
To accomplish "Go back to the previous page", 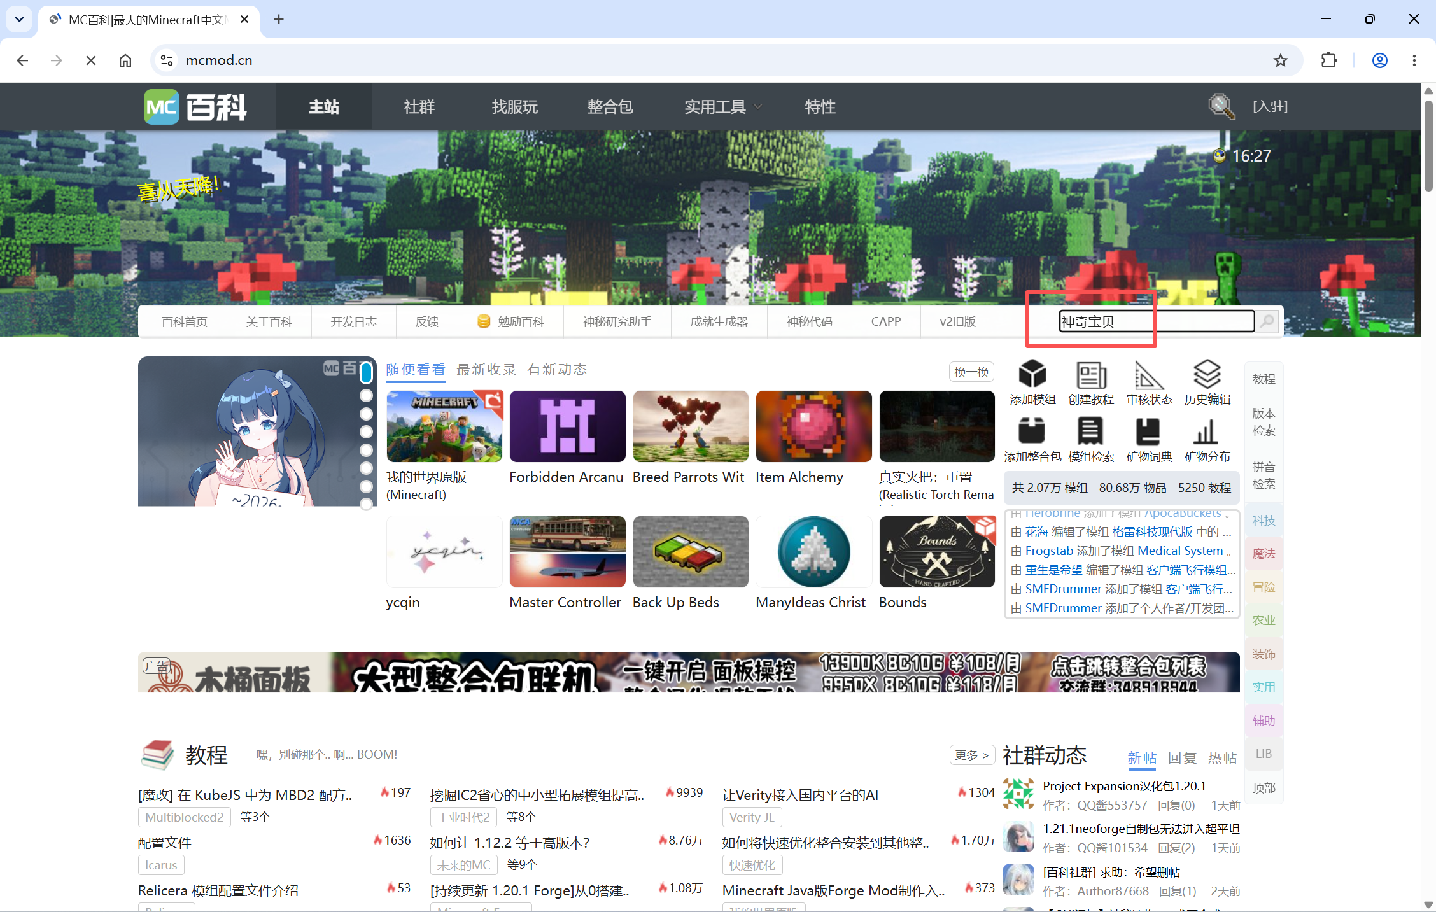I will click(22, 60).
